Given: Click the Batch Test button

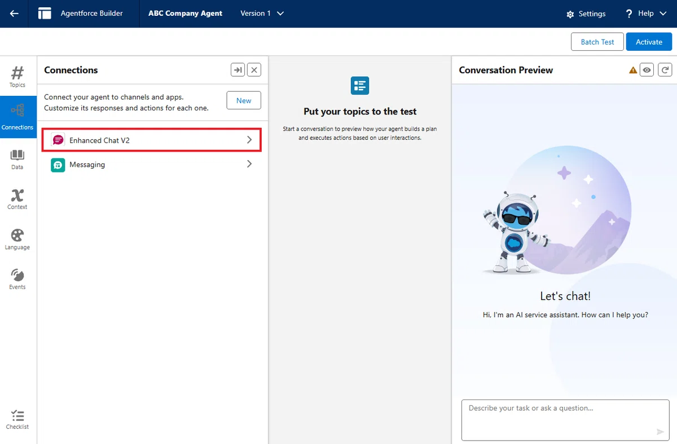Looking at the screenshot, I should point(597,42).
